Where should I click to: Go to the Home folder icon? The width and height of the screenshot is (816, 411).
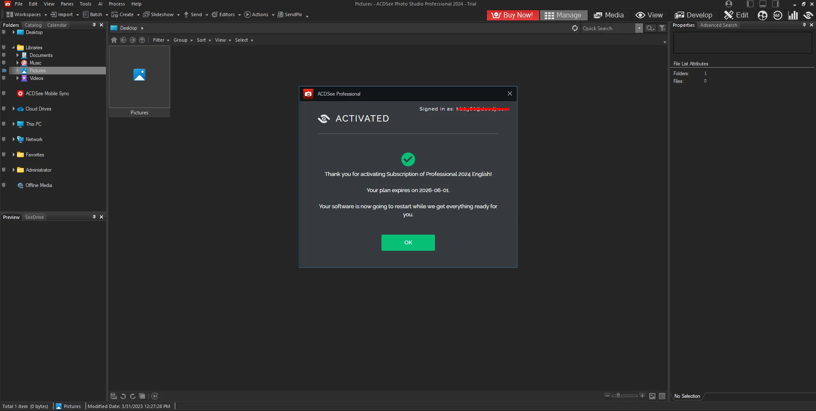point(114,40)
